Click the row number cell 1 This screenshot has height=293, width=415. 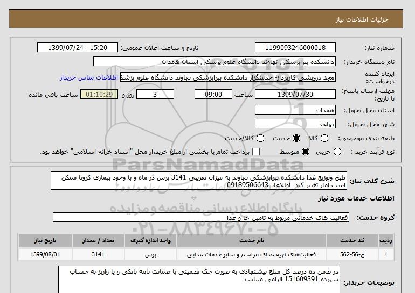[386, 254]
